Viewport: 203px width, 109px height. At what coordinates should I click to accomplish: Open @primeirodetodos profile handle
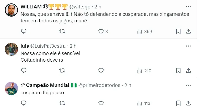tap(99, 85)
